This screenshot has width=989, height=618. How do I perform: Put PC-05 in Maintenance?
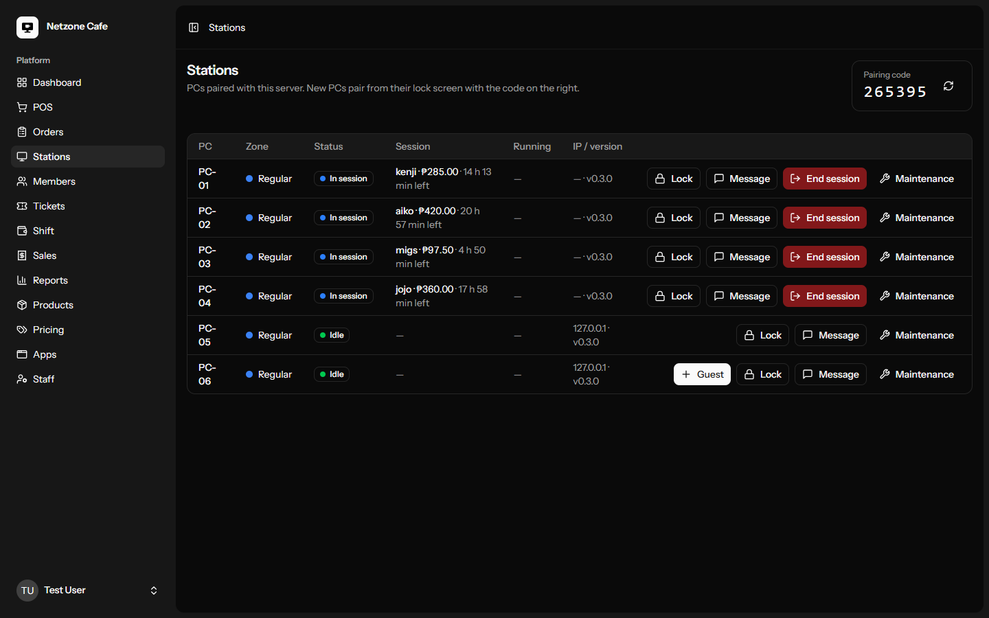tap(916, 335)
